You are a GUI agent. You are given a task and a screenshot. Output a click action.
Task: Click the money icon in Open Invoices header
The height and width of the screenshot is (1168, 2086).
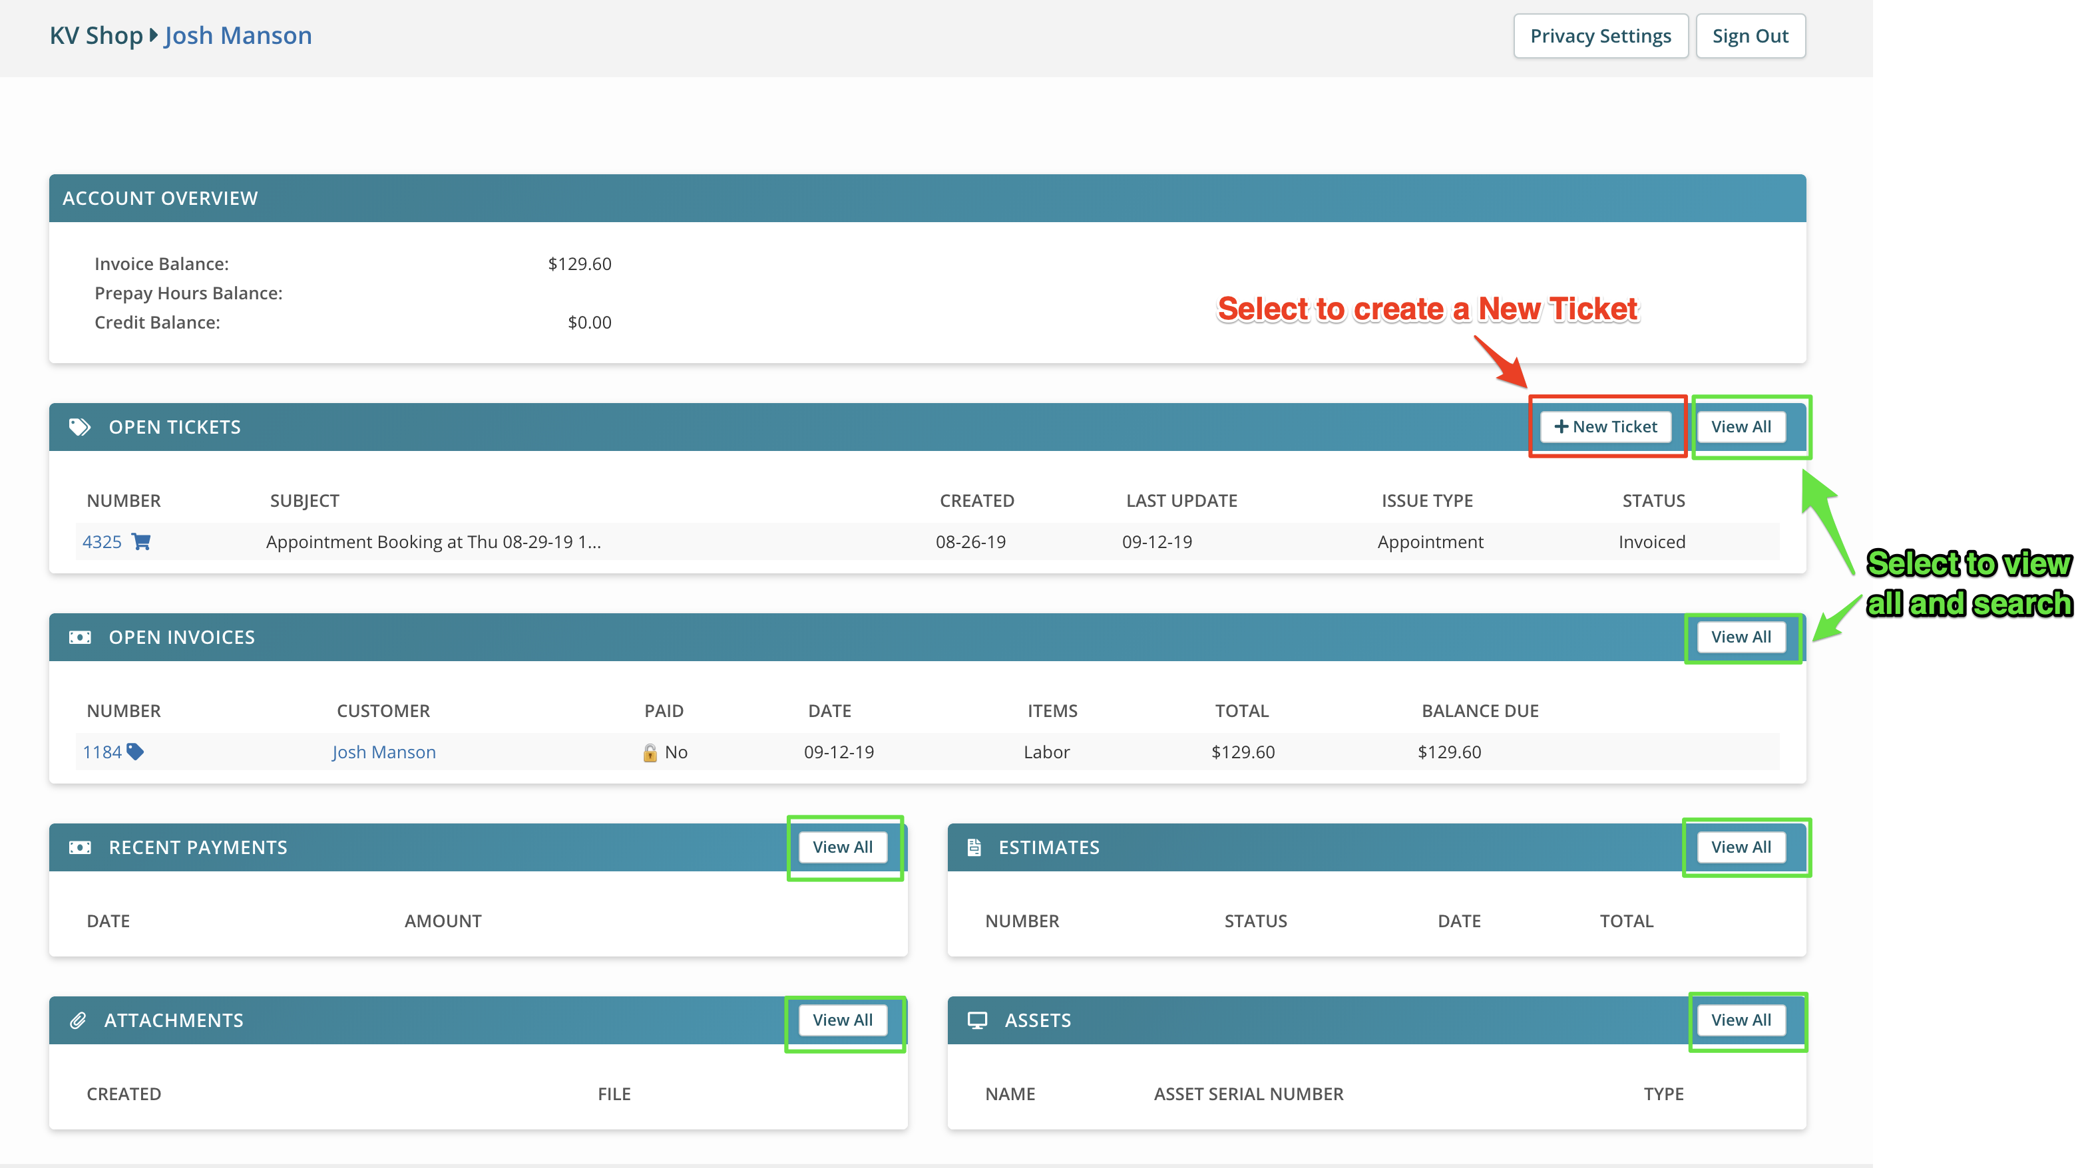tap(79, 637)
